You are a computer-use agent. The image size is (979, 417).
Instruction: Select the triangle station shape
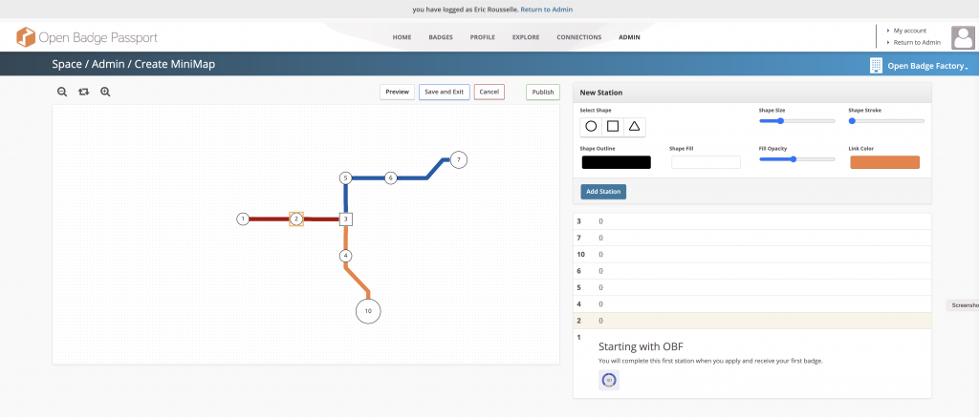tap(634, 126)
